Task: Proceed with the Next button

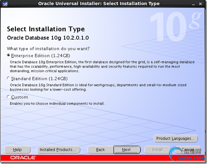Action: pyautogui.click(x=127, y=150)
